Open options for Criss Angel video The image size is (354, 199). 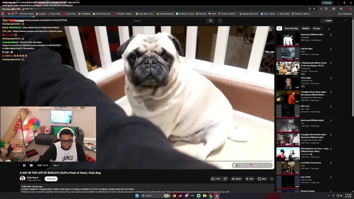(331, 78)
